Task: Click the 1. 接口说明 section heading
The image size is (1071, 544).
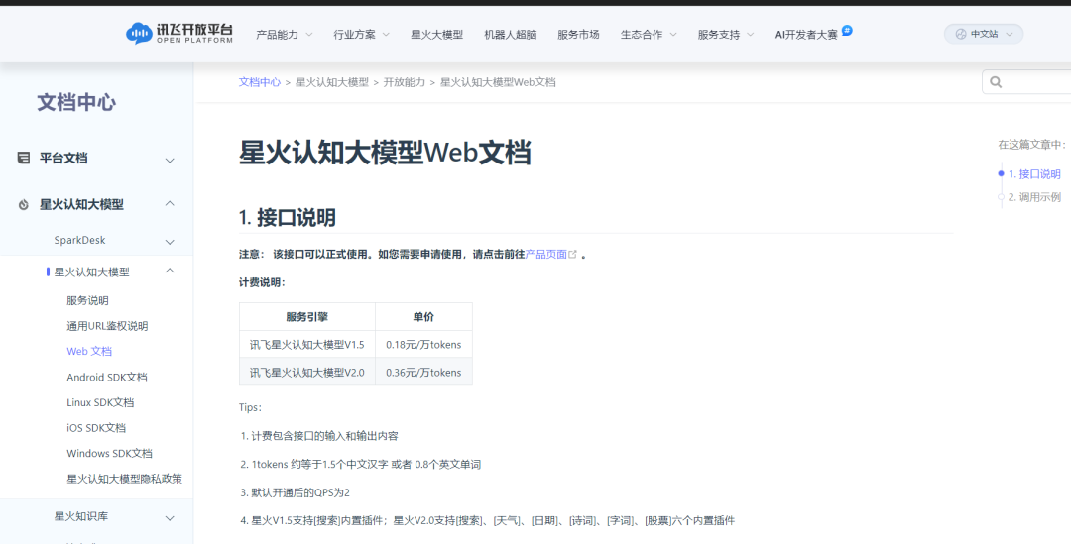Action: click(x=287, y=218)
